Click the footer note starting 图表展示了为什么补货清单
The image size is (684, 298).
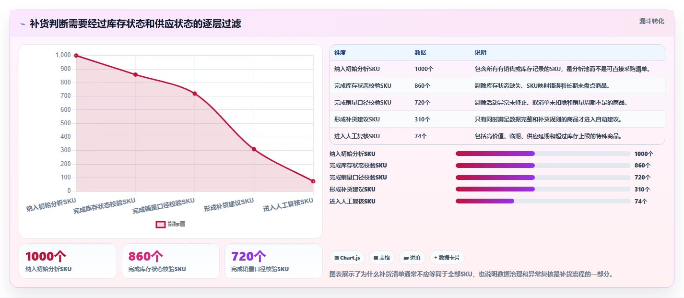[x=472, y=274]
